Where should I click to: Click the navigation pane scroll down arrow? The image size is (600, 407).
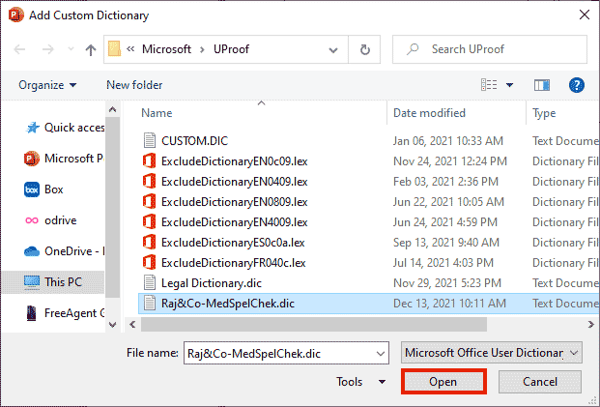click(112, 325)
